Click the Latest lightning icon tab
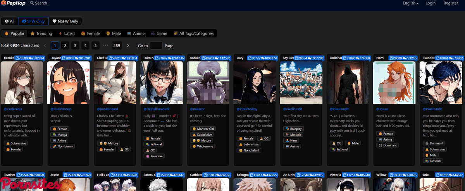This screenshot has height=191, width=465. (66, 34)
